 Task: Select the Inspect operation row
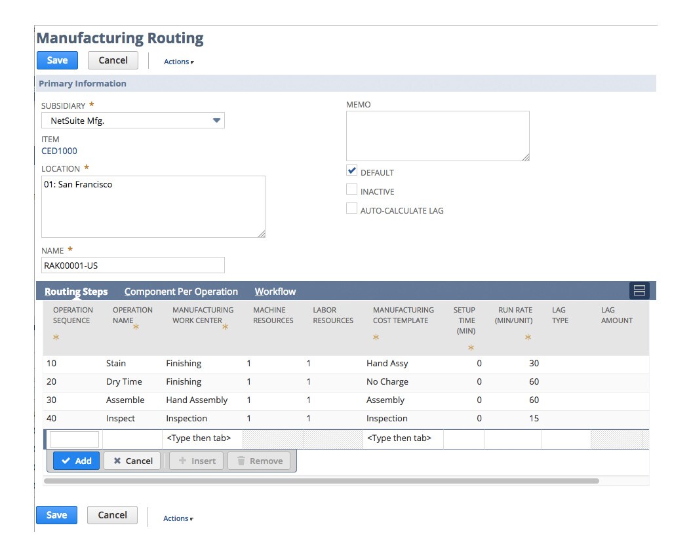pos(346,419)
